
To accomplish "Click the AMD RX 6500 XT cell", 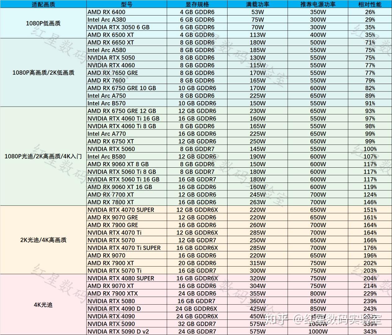I will click(x=127, y=35).
